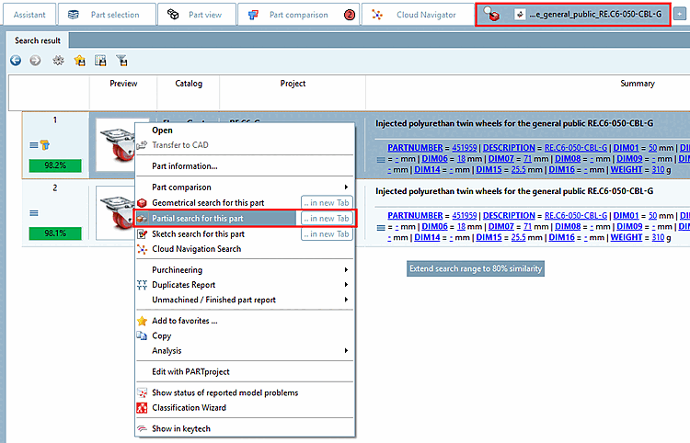This screenshot has height=443, width=690.
Task: Click the geometric search icon on last tab
Action: click(491, 14)
